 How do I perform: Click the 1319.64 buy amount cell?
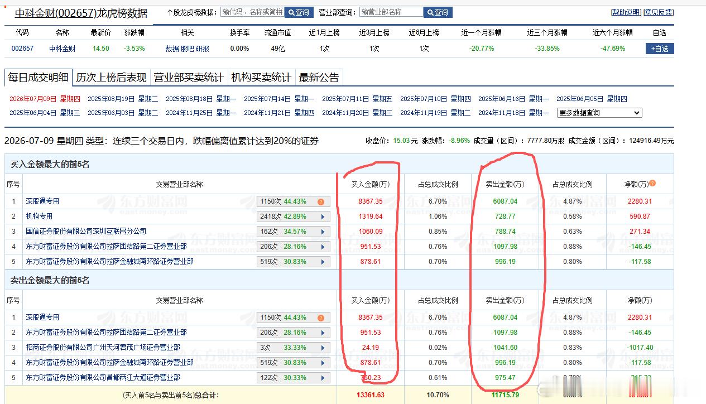click(x=371, y=217)
